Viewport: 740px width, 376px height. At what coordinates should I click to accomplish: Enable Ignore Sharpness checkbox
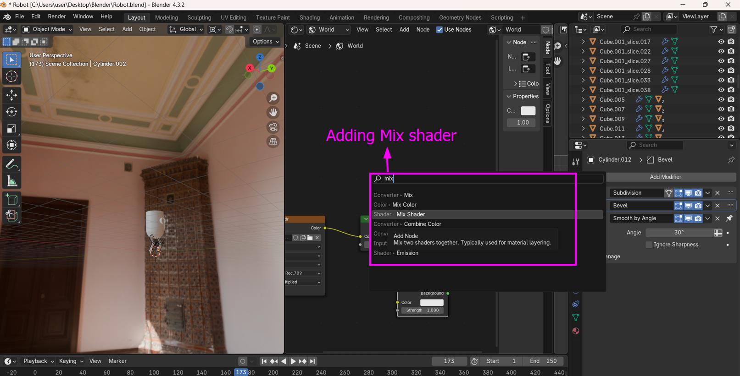[649, 245]
